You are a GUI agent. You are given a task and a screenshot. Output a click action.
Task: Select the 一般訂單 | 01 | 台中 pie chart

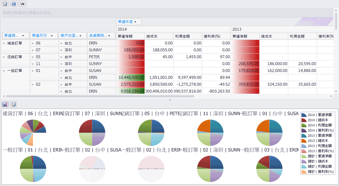(x=269, y=133)
